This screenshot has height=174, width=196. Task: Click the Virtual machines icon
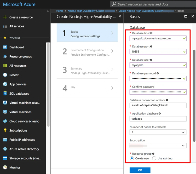[5, 112]
